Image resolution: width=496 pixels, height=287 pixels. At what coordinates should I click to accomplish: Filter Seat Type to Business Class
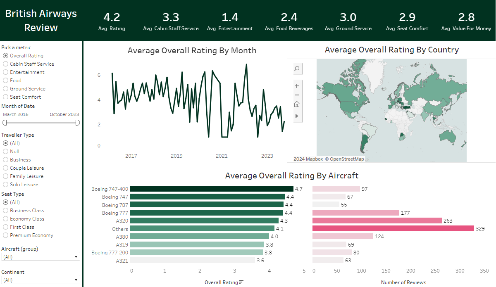click(5, 211)
